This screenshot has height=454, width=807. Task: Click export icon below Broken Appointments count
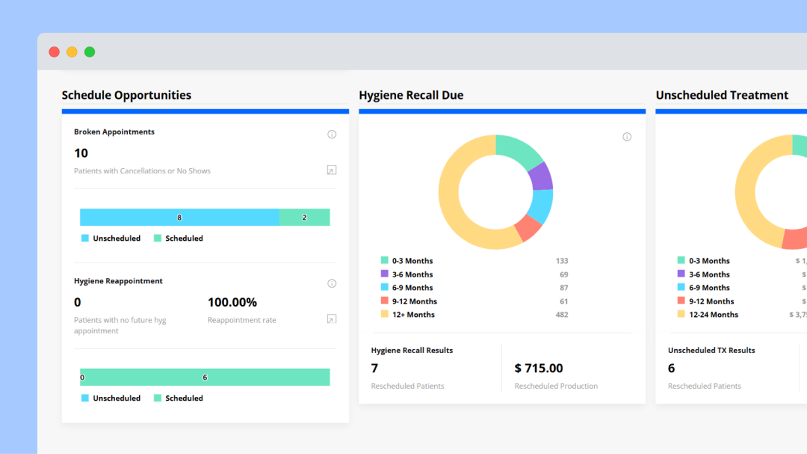coord(332,170)
